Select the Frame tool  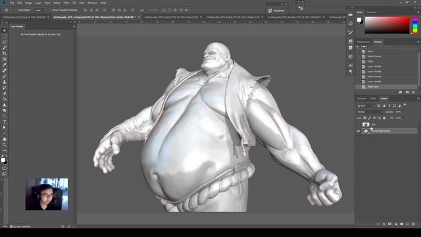click(5, 59)
